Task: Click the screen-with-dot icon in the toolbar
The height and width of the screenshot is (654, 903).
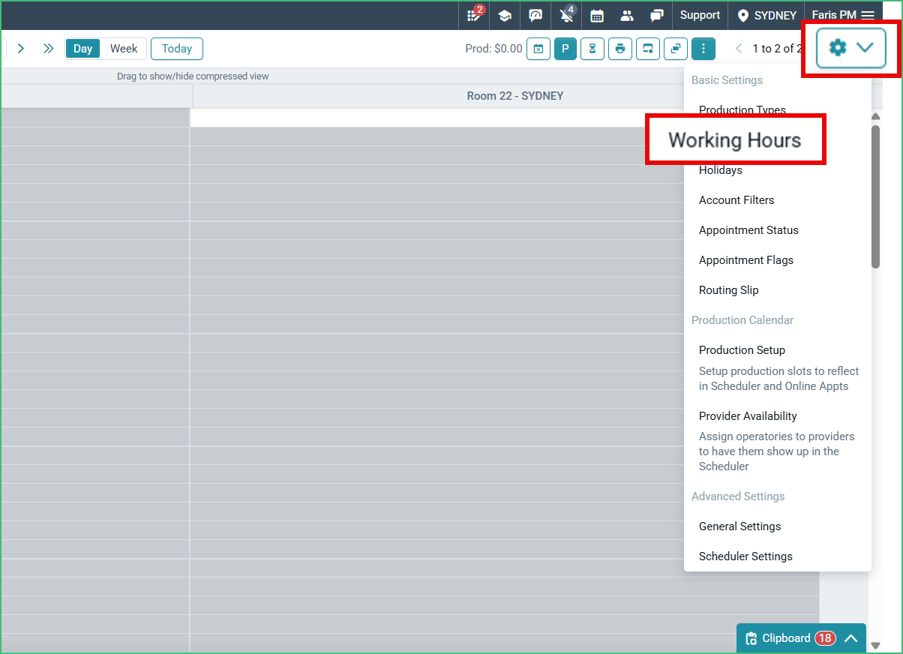Action: (x=648, y=49)
